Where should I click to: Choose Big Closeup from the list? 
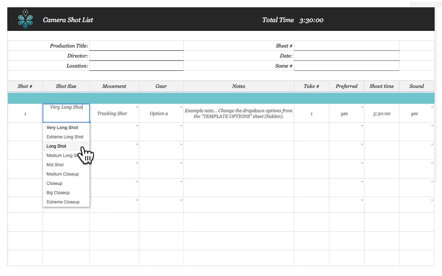[x=58, y=193]
